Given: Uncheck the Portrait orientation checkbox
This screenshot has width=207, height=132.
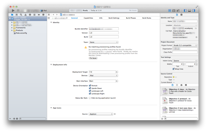Looking at the screenshot, I should [90, 85].
